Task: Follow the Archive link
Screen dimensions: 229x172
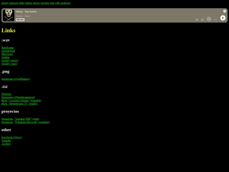Action: [x=6, y=144]
